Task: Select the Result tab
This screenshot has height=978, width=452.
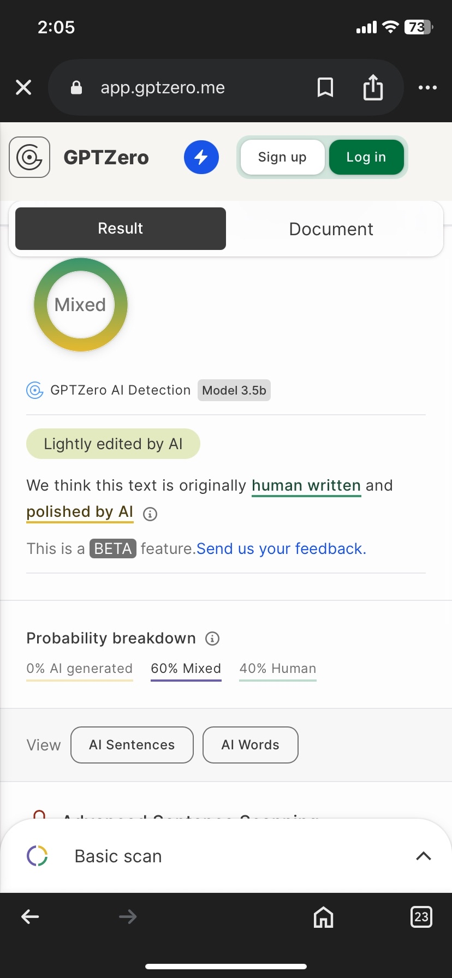Action: 121,229
